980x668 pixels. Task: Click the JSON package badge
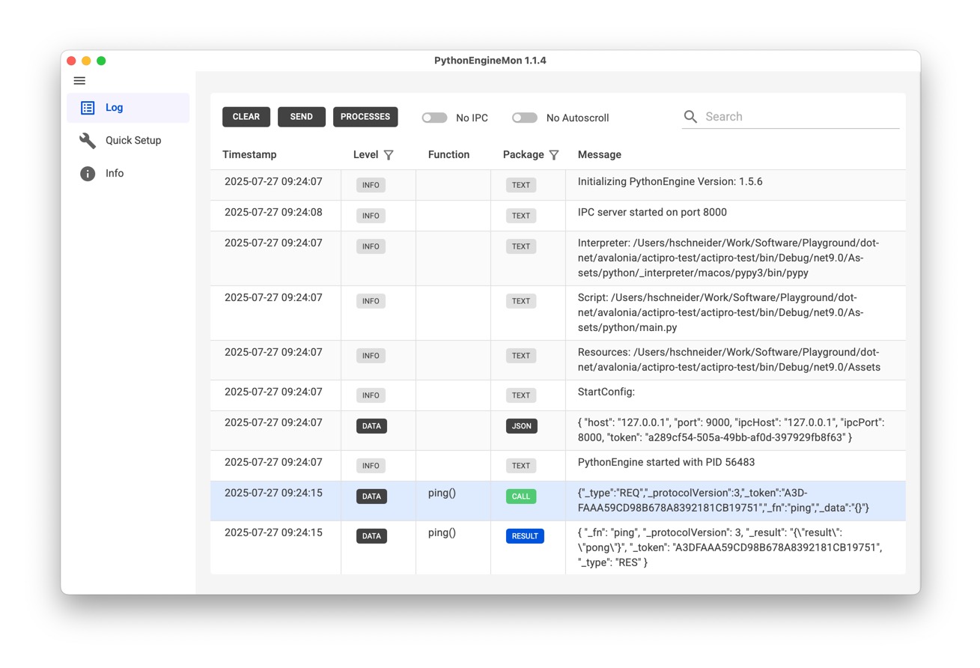point(522,426)
